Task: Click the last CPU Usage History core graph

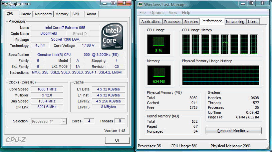Action: pos(254,44)
